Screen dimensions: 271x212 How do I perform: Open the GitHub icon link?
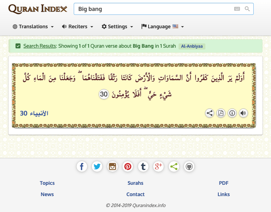pos(189,166)
